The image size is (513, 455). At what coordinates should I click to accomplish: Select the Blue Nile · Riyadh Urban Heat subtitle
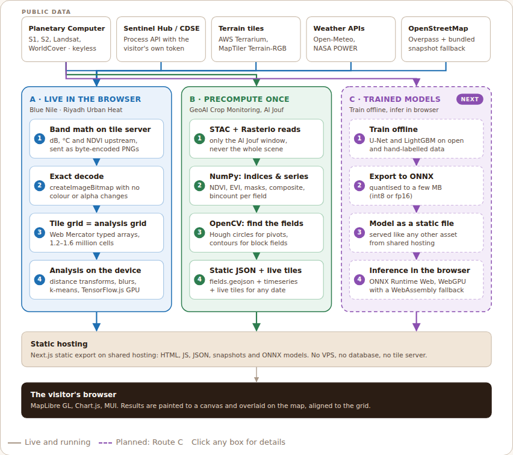click(76, 110)
